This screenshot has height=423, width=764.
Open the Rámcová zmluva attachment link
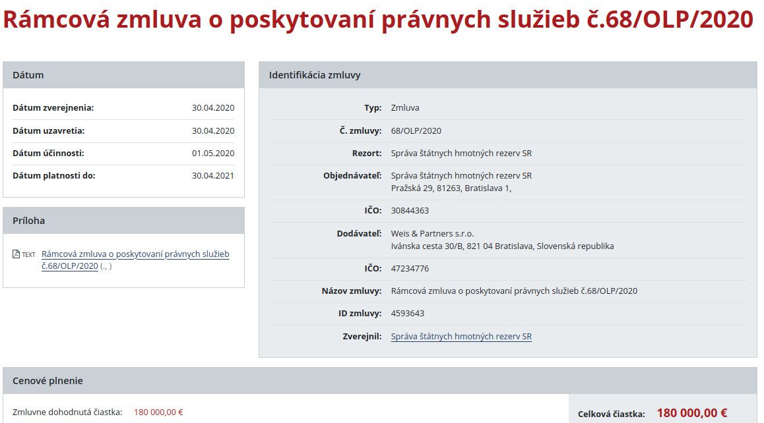pyautogui.click(x=135, y=254)
